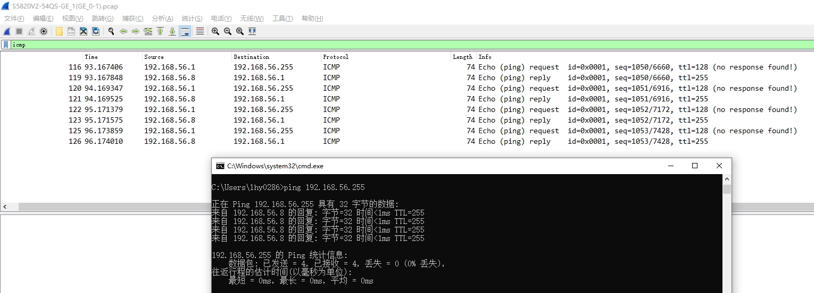Image resolution: width=814 pixels, height=293 pixels.
Task: Save this capture file
Action: coord(71,31)
